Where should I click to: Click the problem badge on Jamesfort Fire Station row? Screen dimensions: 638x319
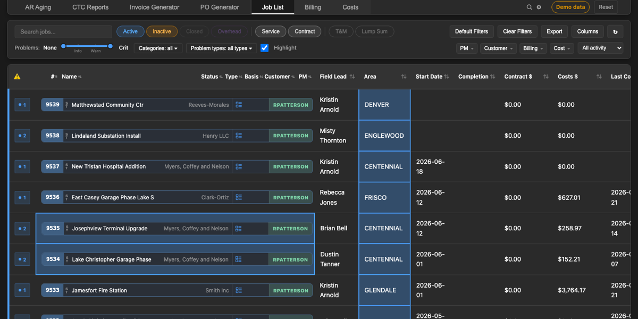22,290
